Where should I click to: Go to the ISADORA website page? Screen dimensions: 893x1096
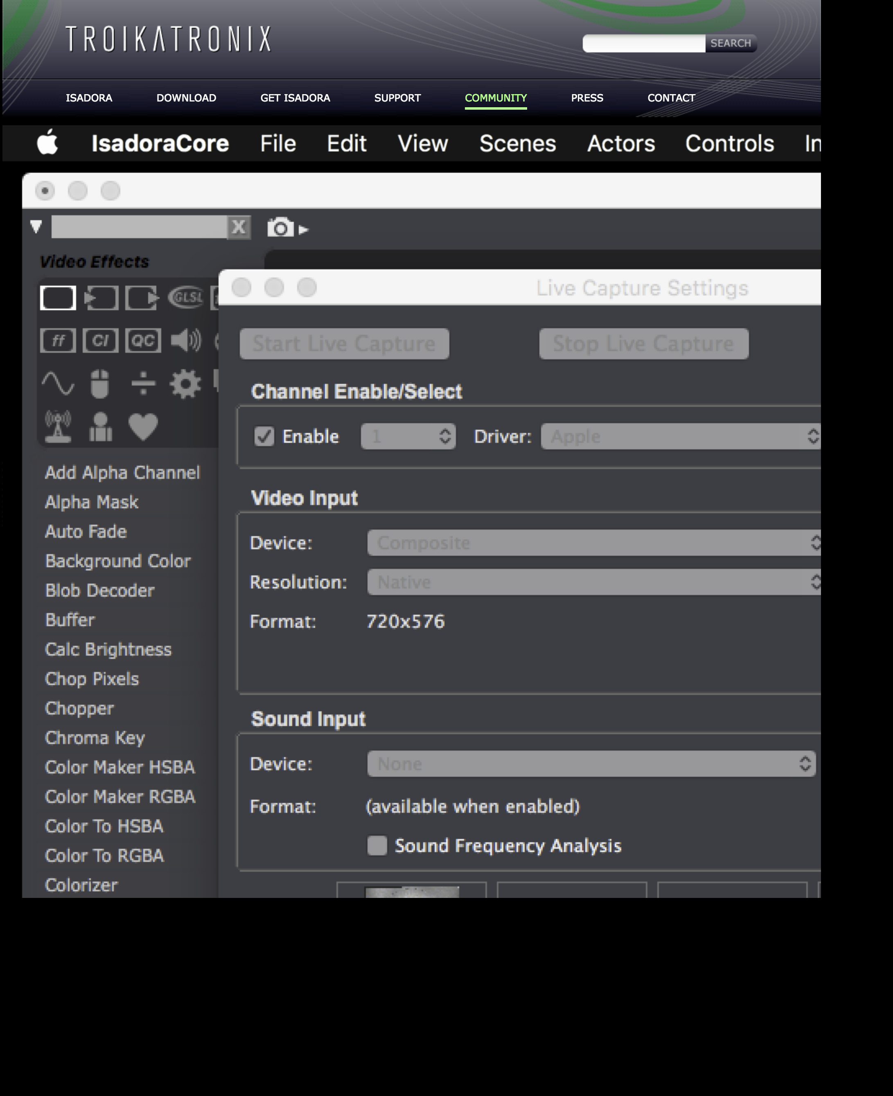point(89,98)
